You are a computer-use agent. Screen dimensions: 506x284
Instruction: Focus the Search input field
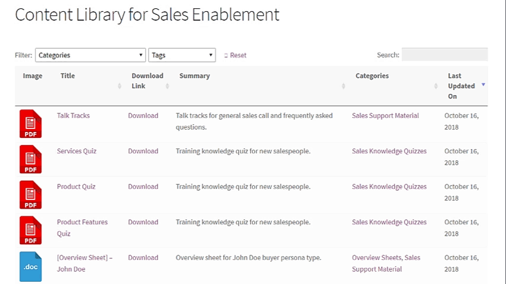click(x=445, y=55)
